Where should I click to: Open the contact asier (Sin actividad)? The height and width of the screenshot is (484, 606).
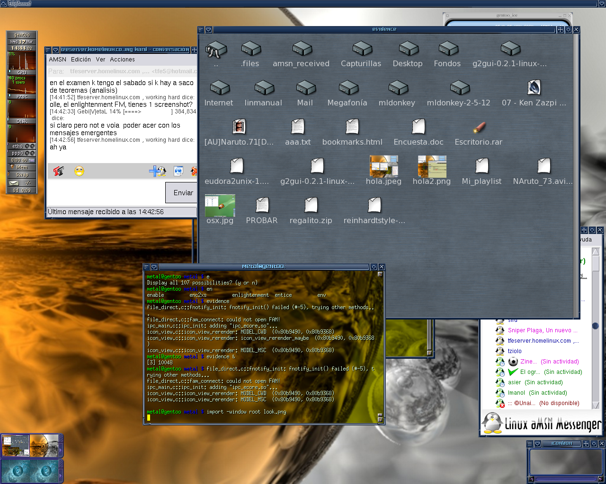[x=535, y=382]
